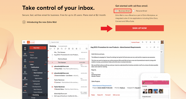Collapse the New Customer folder

coord(32,73)
